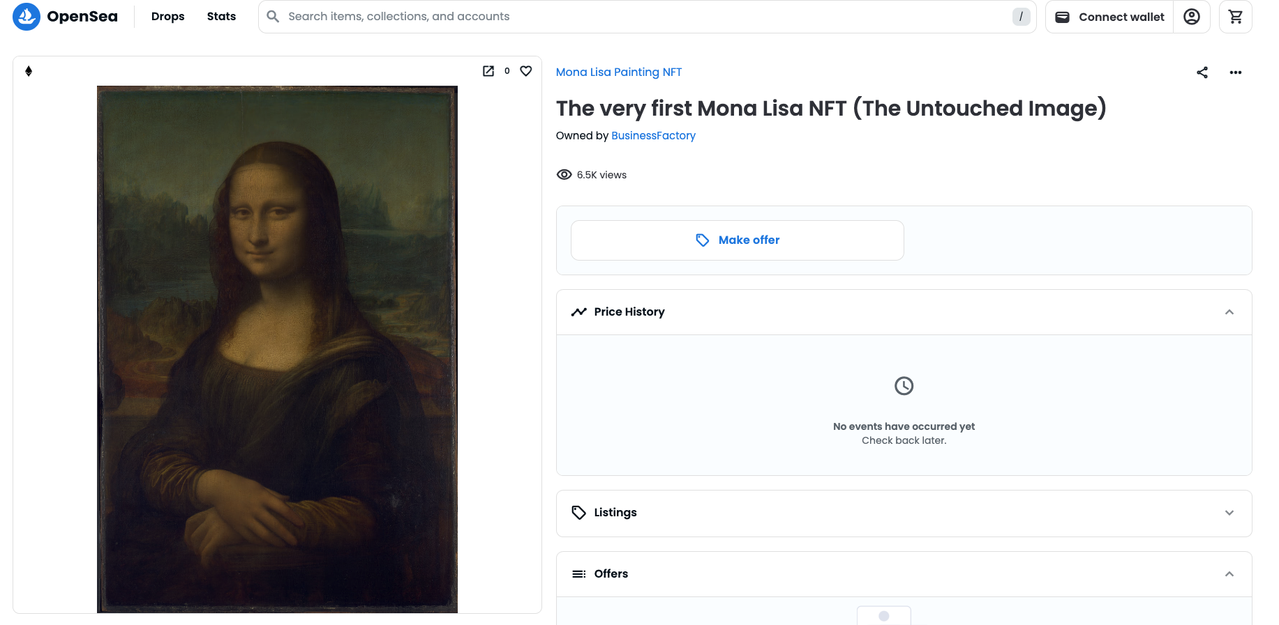Open the Stats page
1279x625 pixels.
[x=221, y=16]
